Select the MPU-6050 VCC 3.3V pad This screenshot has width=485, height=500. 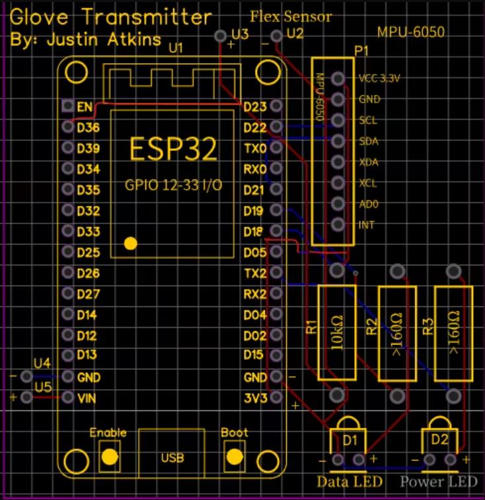(338, 79)
